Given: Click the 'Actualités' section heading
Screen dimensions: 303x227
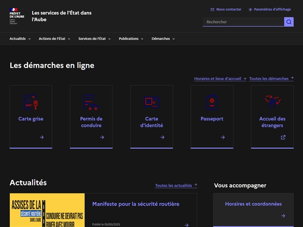Looking at the screenshot, I should (x=28, y=183).
